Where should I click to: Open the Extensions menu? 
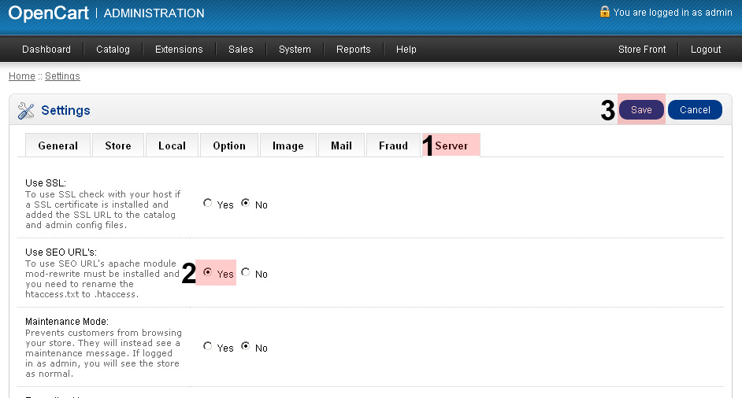pyautogui.click(x=179, y=50)
